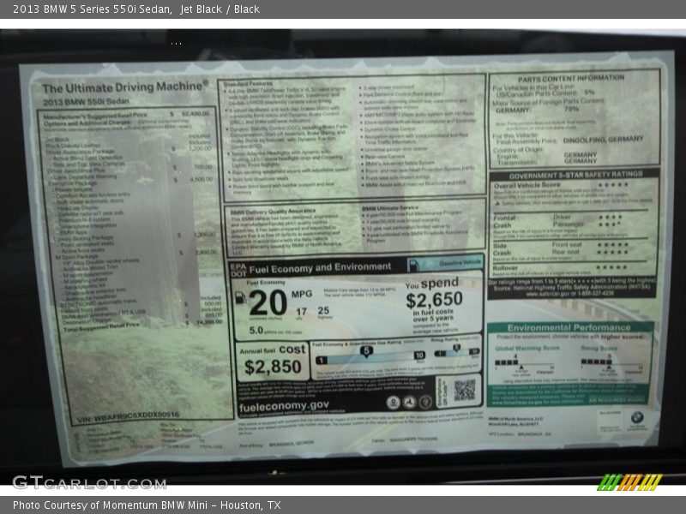Click the fueleconomy.gov link
Viewport: 686px width, 514px height.
[284, 406]
